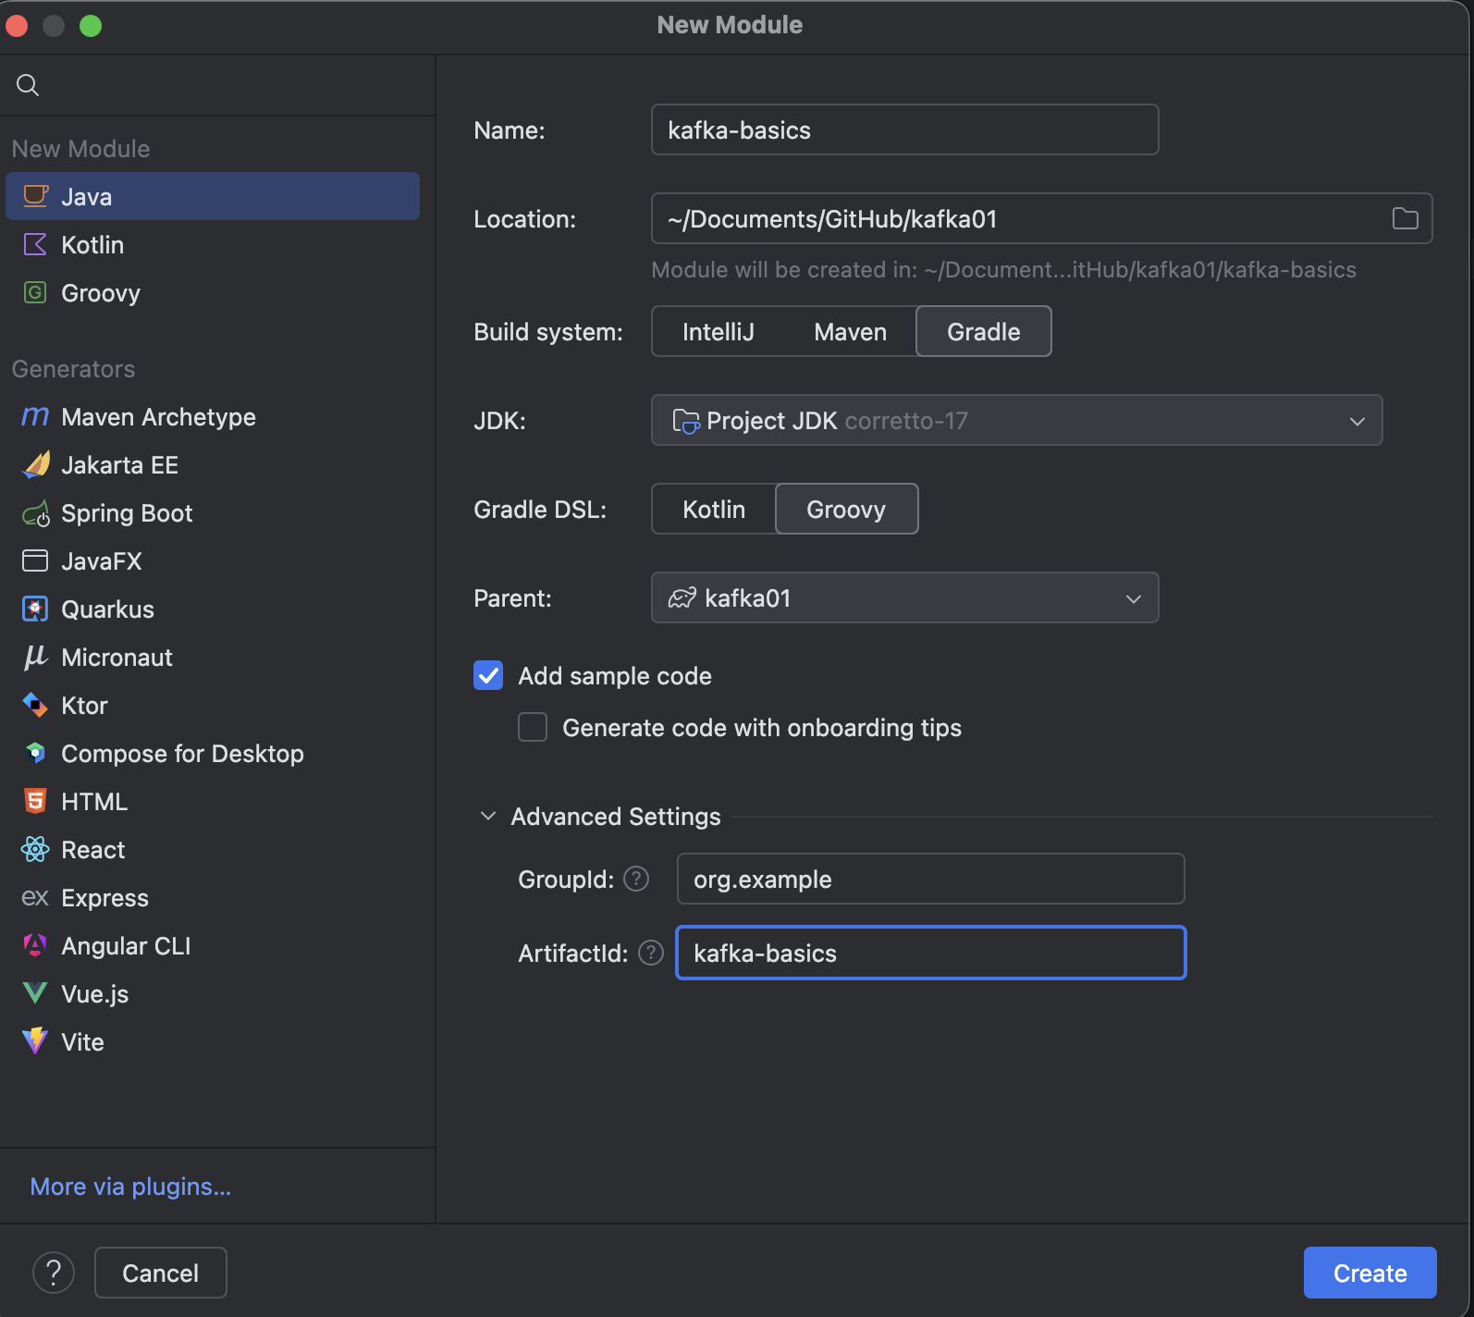Click the React atom icon
Viewport: 1474px width, 1317px height.
coord(35,849)
